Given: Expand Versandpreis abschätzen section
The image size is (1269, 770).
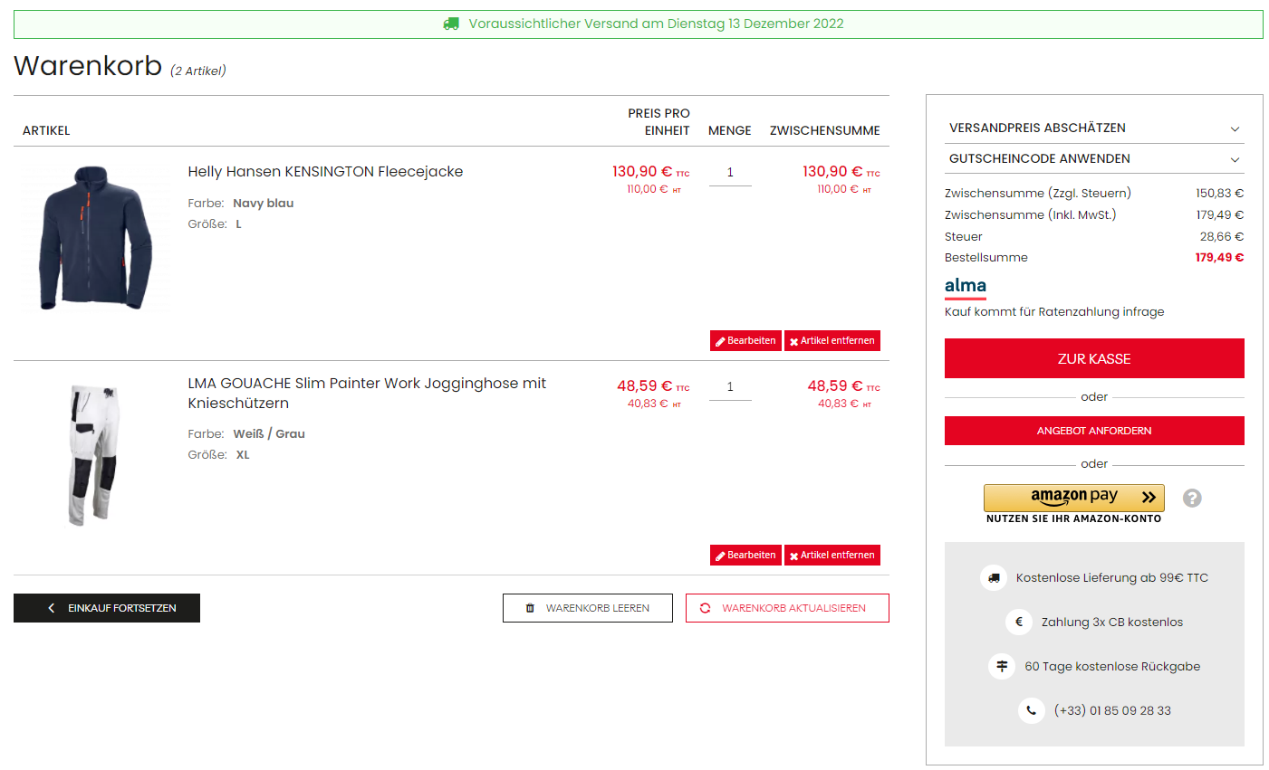Looking at the screenshot, I should [1094, 128].
